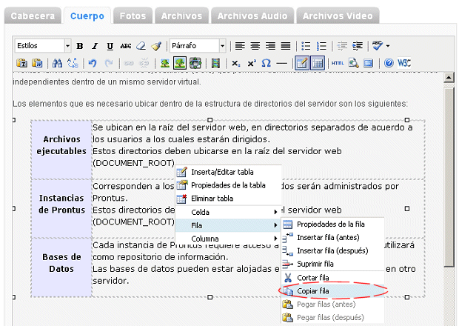Apply strikethrough (ABC) formatting

pyautogui.click(x=126, y=46)
